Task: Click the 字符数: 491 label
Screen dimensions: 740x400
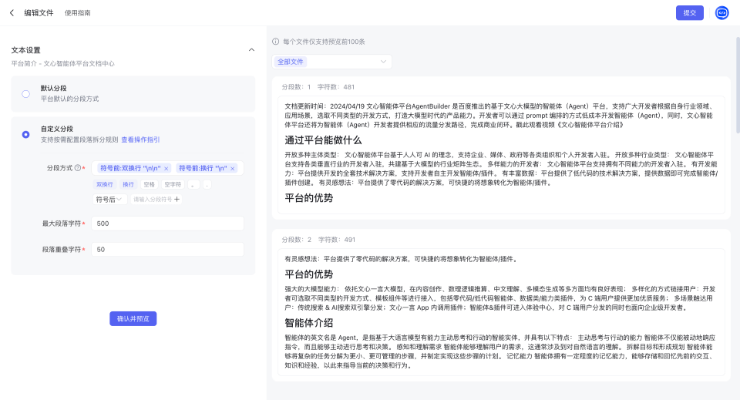Action: [x=337, y=240]
